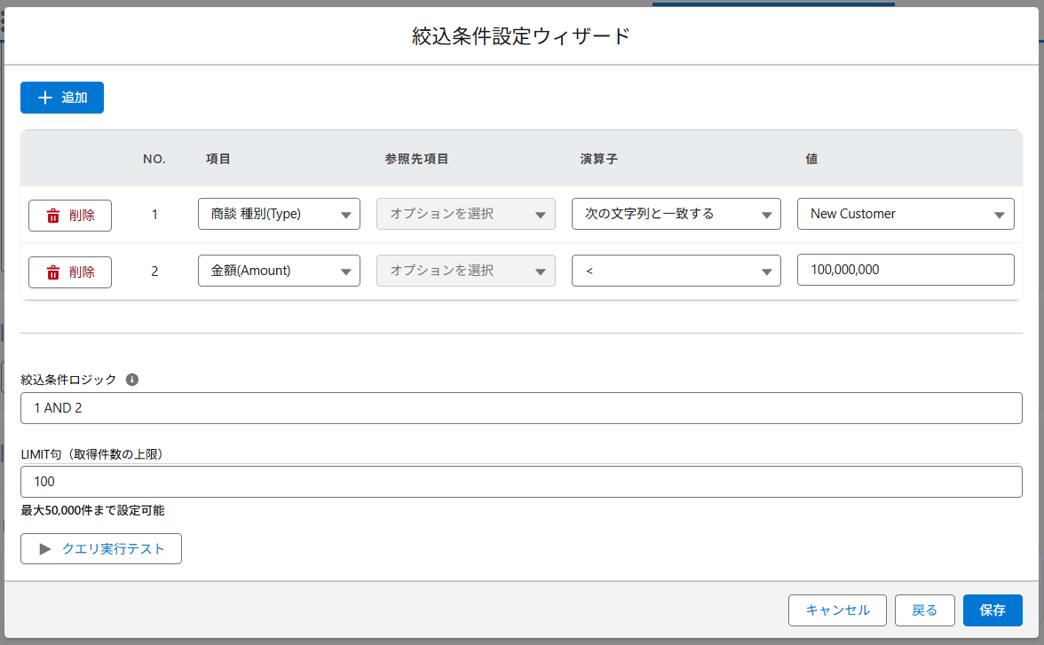
Task: Click trash icon in row 2 削除
Action: coord(53,272)
